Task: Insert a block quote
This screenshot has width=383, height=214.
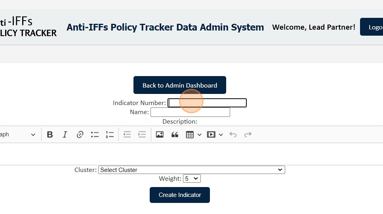Action: [175, 135]
